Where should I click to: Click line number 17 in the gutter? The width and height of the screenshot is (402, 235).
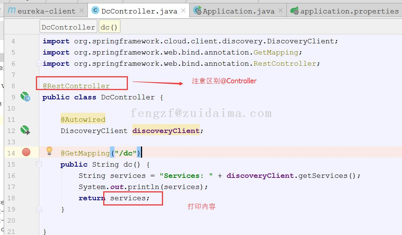[11, 187]
